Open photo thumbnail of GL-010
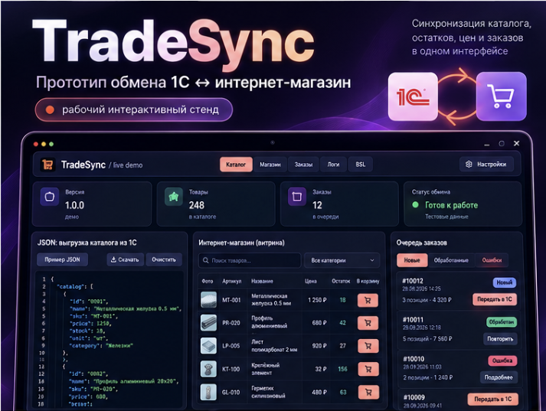Image resolution: width=546 pixels, height=411 pixels. tap(208, 392)
